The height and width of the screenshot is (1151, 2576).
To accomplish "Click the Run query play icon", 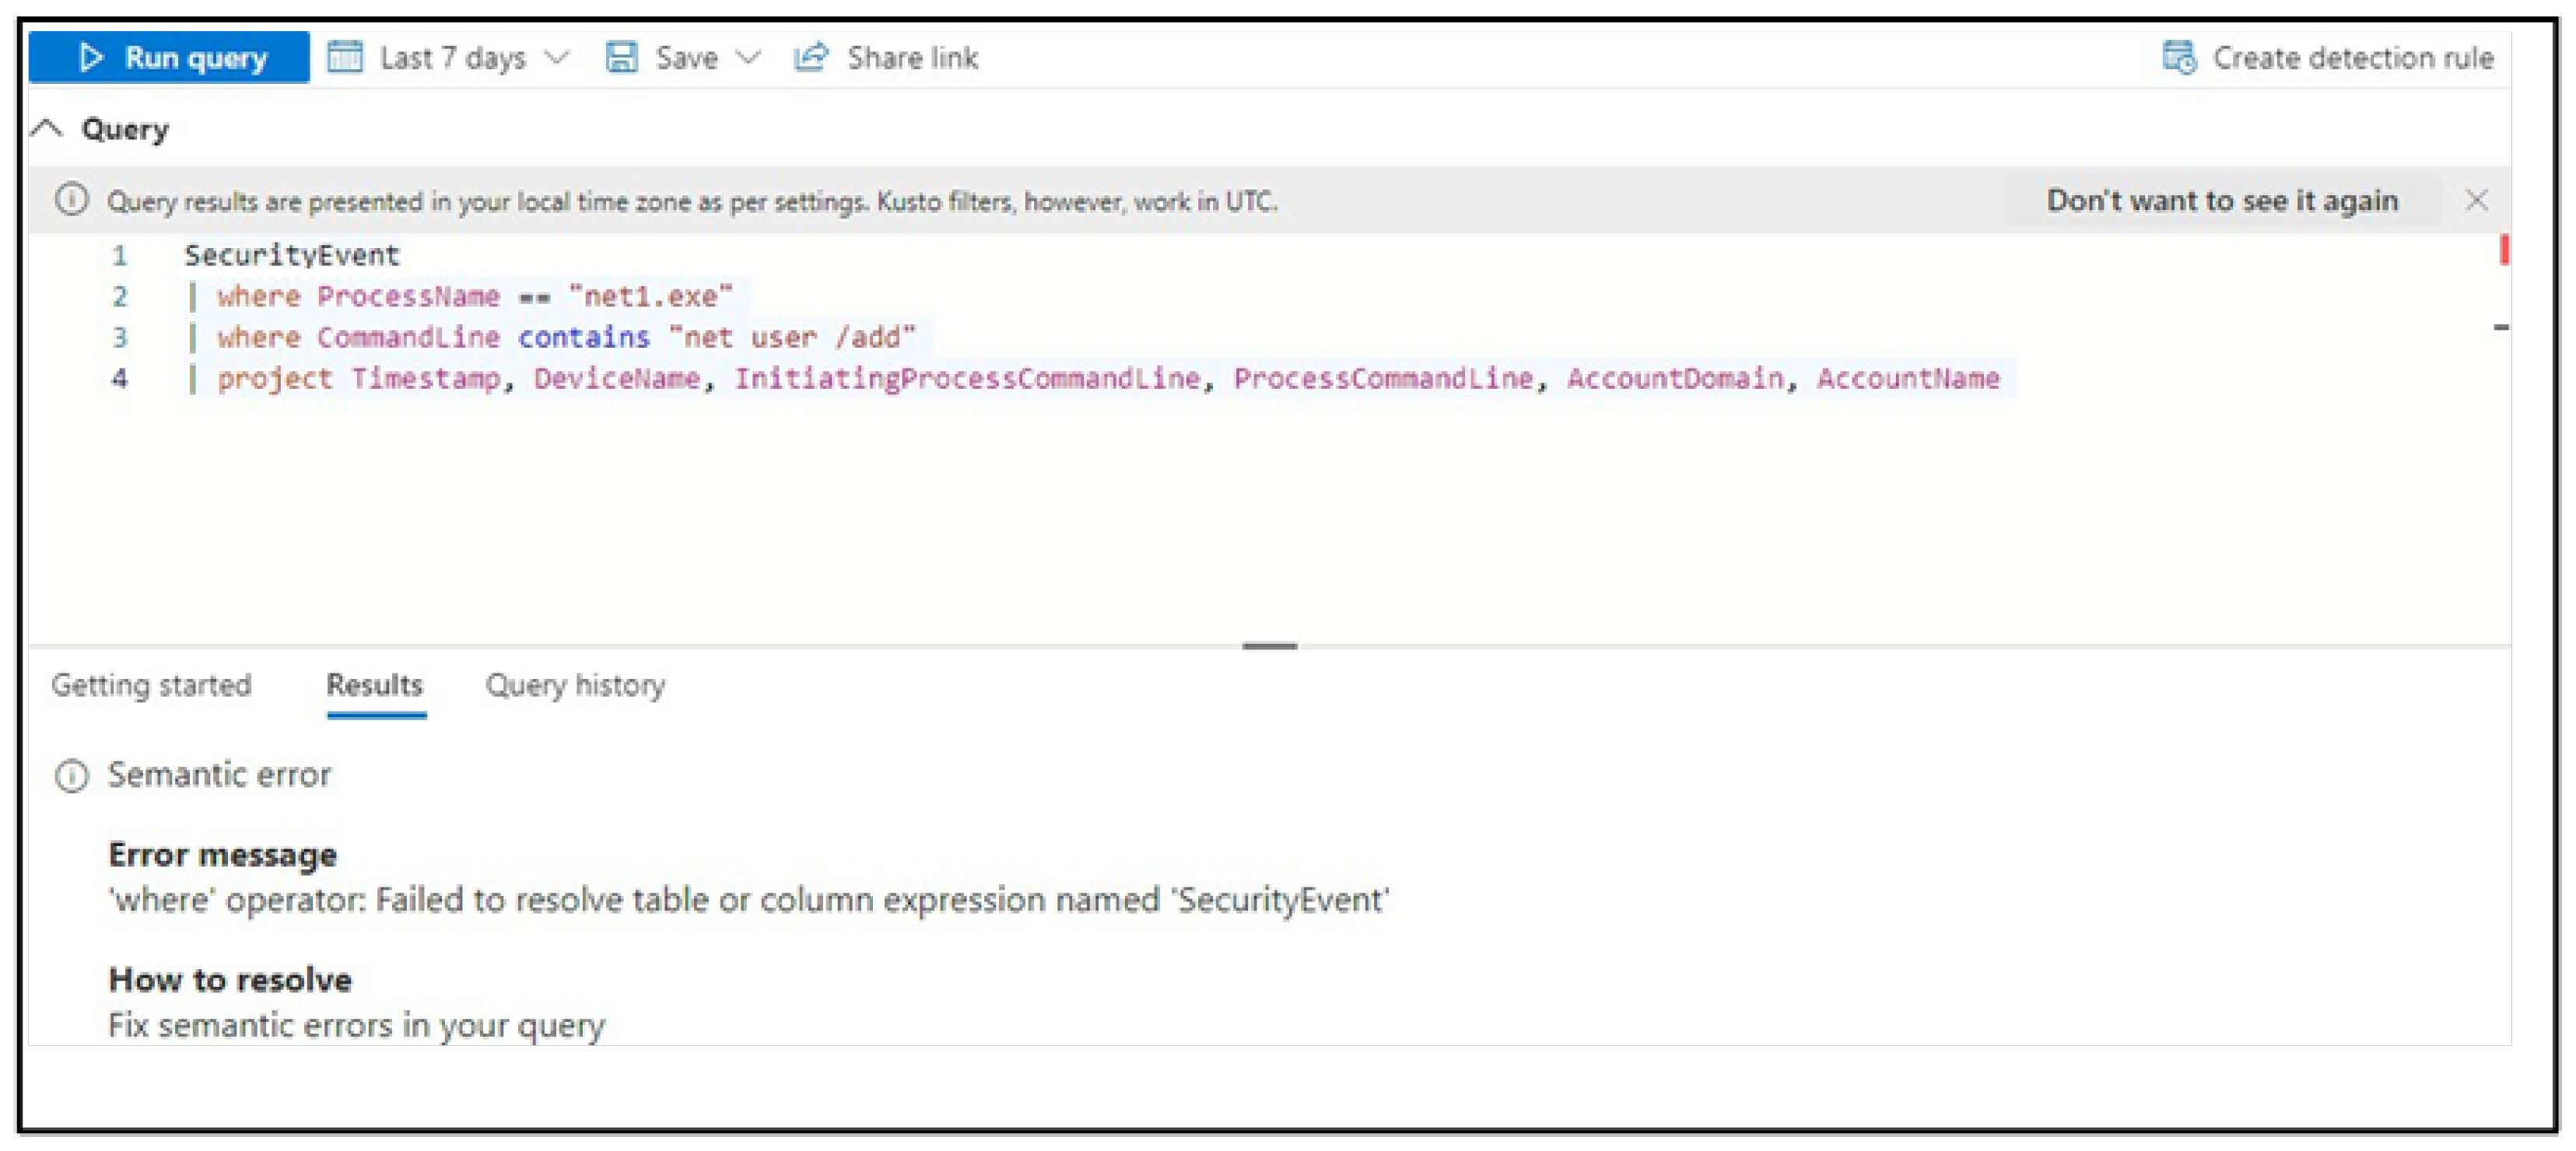I will tap(91, 57).
